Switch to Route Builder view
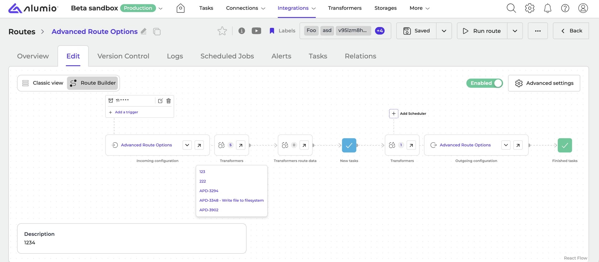The image size is (599, 262). [93, 83]
